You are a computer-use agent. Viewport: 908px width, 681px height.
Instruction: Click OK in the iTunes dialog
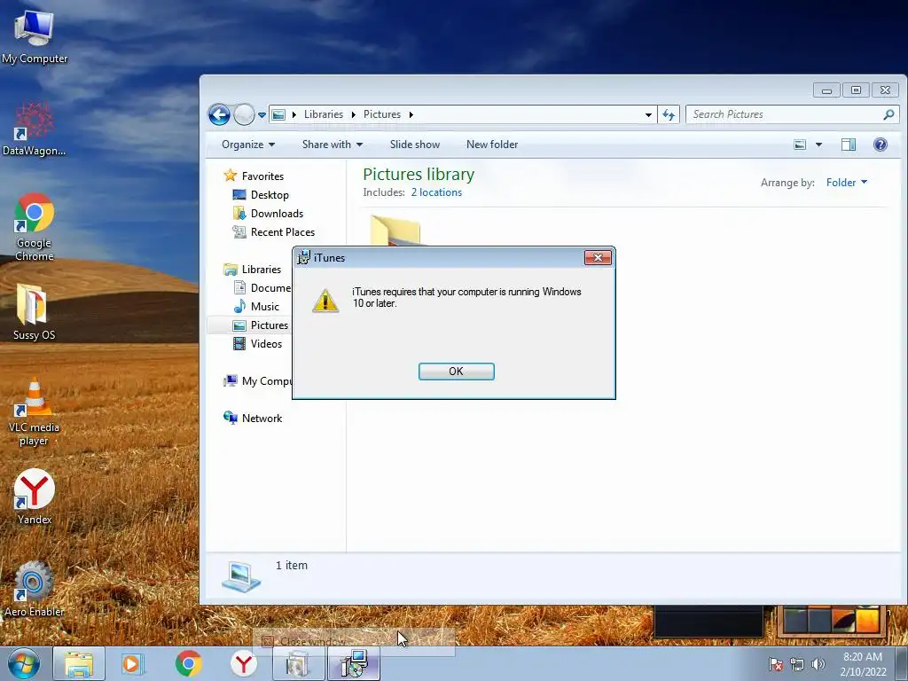tap(457, 372)
